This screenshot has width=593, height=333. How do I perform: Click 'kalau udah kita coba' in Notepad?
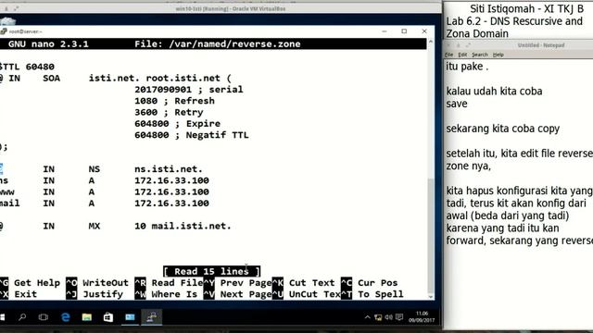[494, 92]
